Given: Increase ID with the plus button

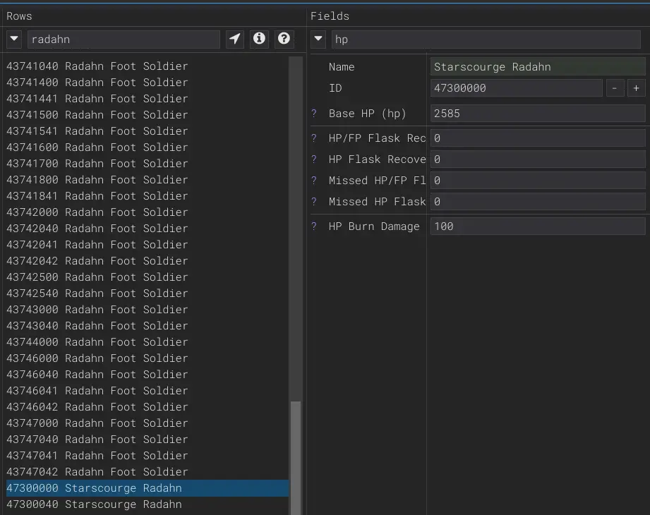Looking at the screenshot, I should click(x=637, y=88).
